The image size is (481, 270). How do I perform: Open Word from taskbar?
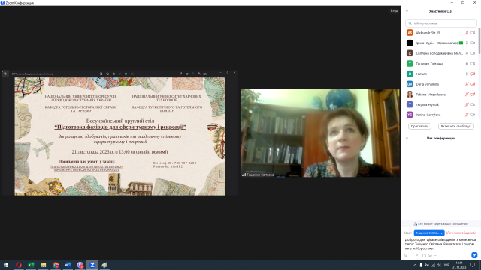68,265
